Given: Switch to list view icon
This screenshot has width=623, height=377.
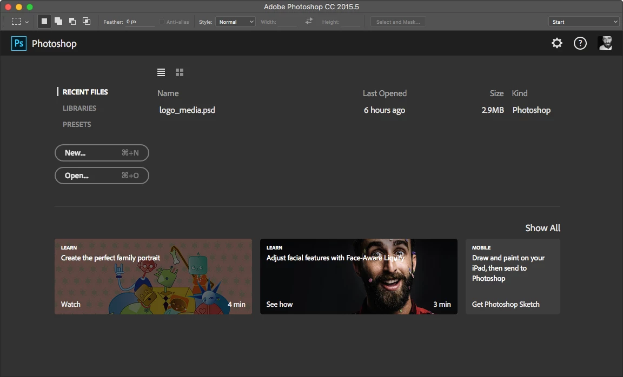Looking at the screenshot, I should (x=161, y=72).
